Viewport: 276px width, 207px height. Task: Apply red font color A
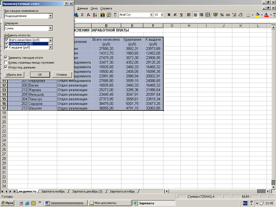[x=267, y=15]
